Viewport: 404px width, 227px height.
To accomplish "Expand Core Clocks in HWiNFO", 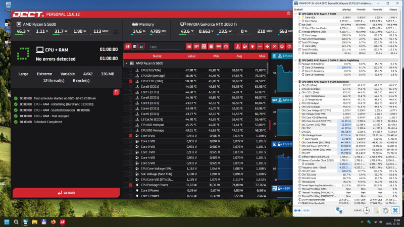I will [x=299, y=21].
